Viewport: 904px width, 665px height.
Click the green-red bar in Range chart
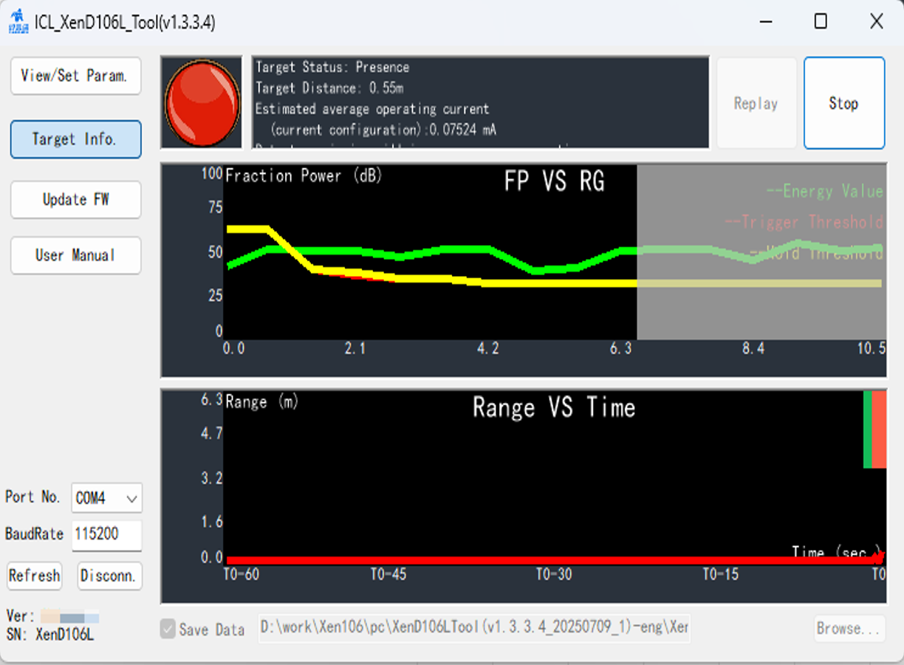pyautogui.click(x=874, y=430)
